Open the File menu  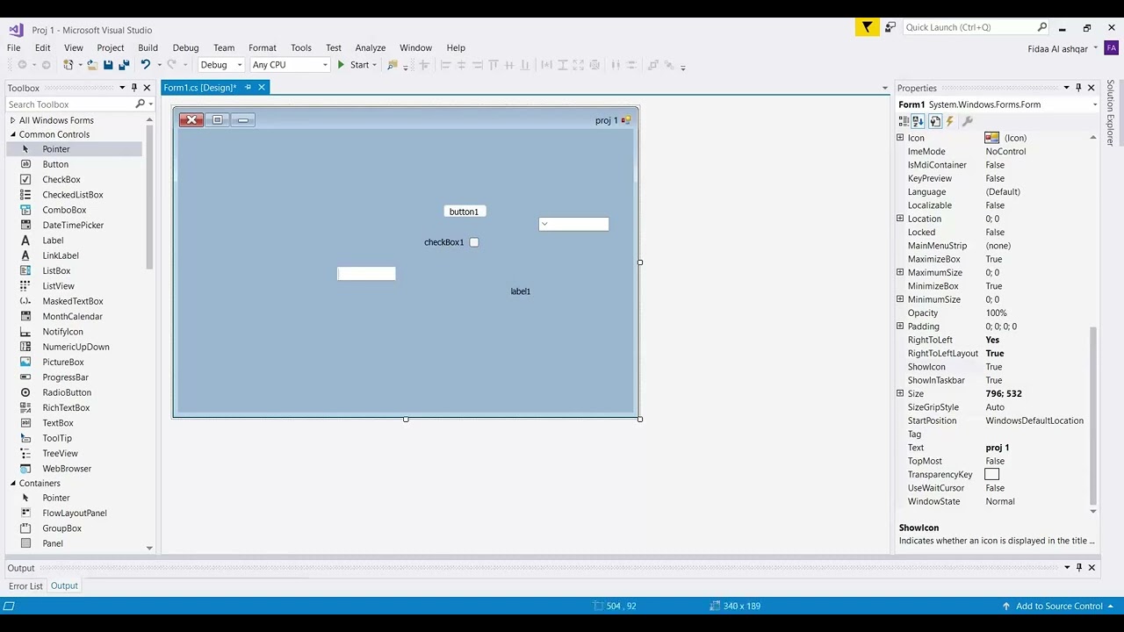pos(14,47)
